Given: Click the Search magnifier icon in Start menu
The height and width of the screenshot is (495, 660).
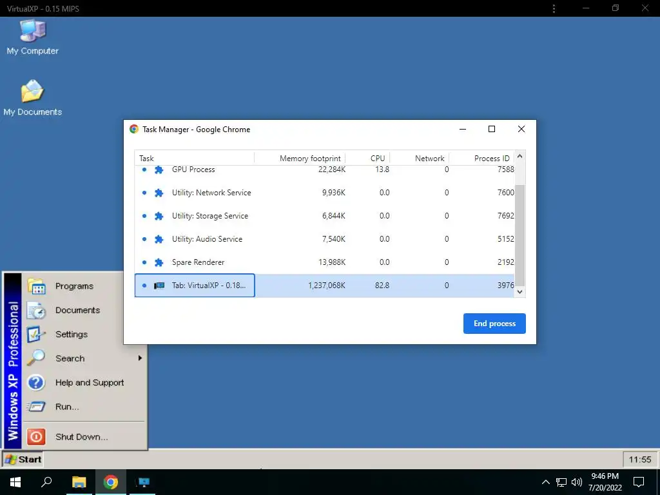Looking at the screenshot, I should click(36, 358).
